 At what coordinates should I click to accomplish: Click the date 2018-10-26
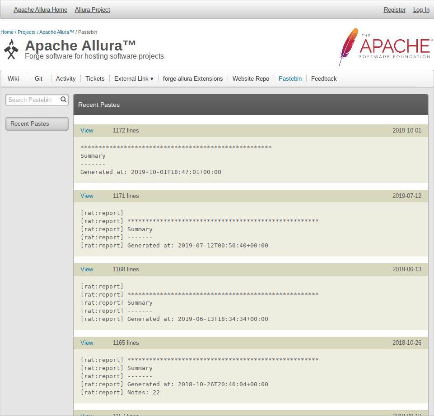click(x=407, y=343)
